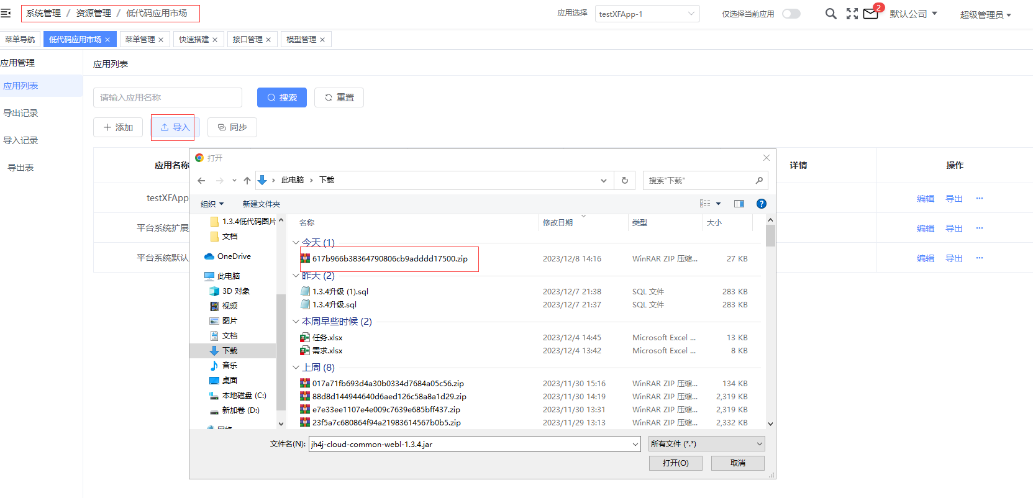Toggle the 仅选择当前应用 switch

coord(791,14)
